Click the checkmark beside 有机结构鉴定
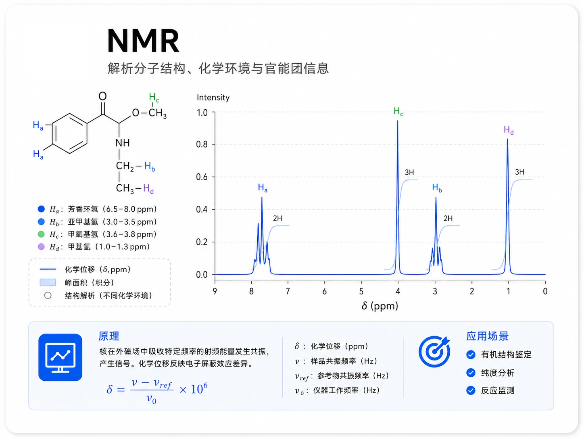This screenshot has height=438, width=584. click(x=471, y=355)
